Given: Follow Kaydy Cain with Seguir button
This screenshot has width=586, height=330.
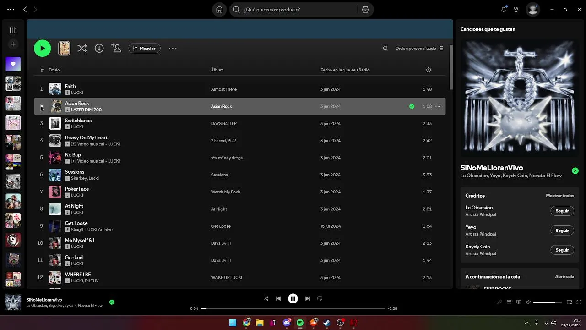Looking at the screenshot, I should tap(562, 250).
